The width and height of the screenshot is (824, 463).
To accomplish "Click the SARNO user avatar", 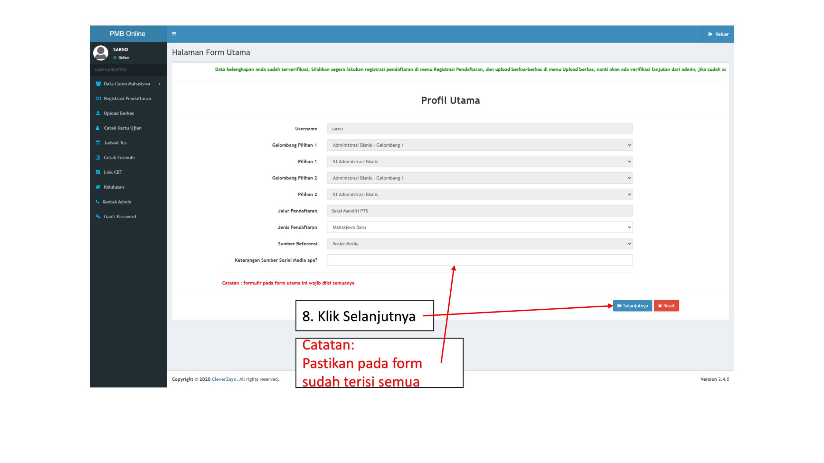I will coord(101,53).
